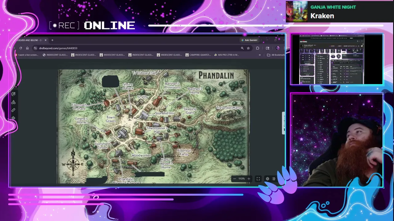Click the Town Green map label
The width and height of the screenshot is (394, 221).
point(111,119)
